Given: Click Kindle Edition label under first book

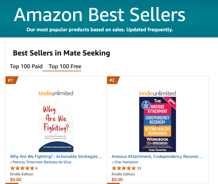Looking at the screenshot, I should [22, 174].
